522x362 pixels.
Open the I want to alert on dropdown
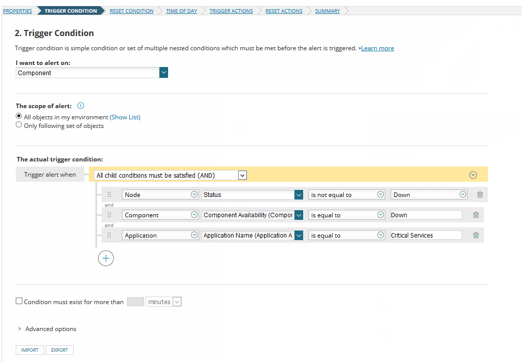pyautogui.click(x=164, y=73)
